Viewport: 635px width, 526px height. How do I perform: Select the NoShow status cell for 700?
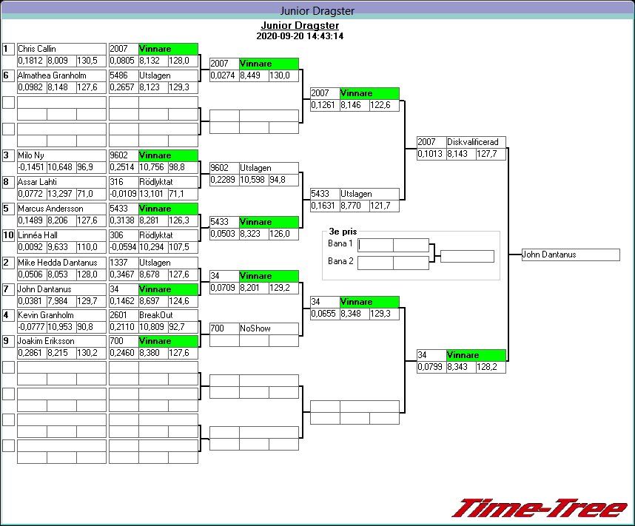[269, 328]
